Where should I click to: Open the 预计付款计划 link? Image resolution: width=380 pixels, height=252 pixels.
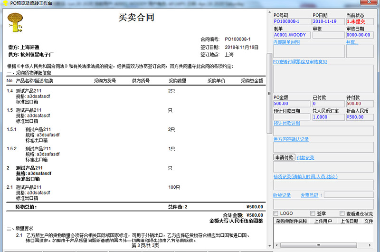[286, 123]
